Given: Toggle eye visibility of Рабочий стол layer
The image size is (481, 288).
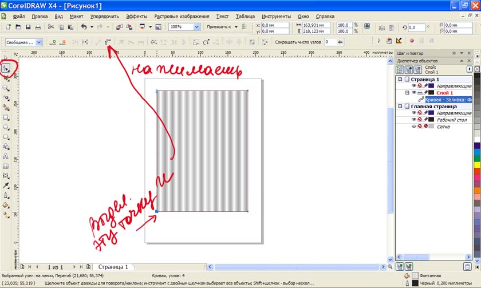Looking at the screenshot, I should point(413,120).
